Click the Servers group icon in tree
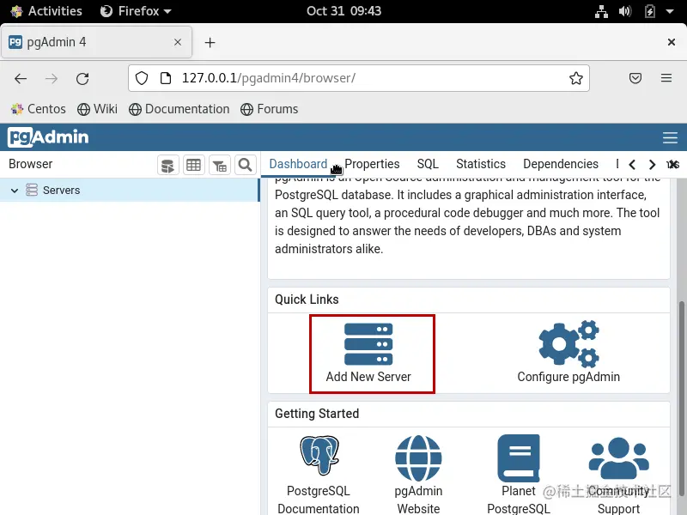Screen dimensions: 687x515 (x=32, y=190)
